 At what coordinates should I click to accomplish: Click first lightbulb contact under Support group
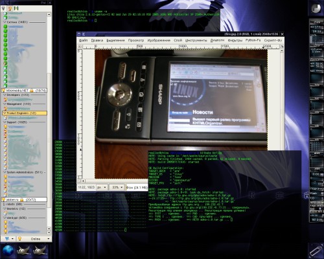click(x=5, y=127)
